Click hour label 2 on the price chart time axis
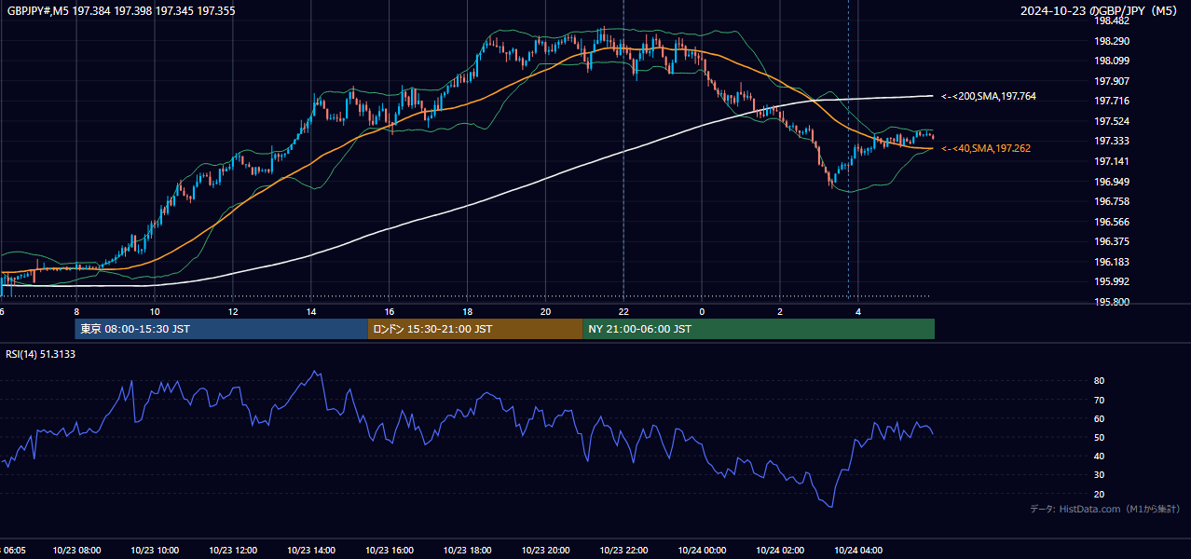This screenshot has height=559, width=1191. 780,311
